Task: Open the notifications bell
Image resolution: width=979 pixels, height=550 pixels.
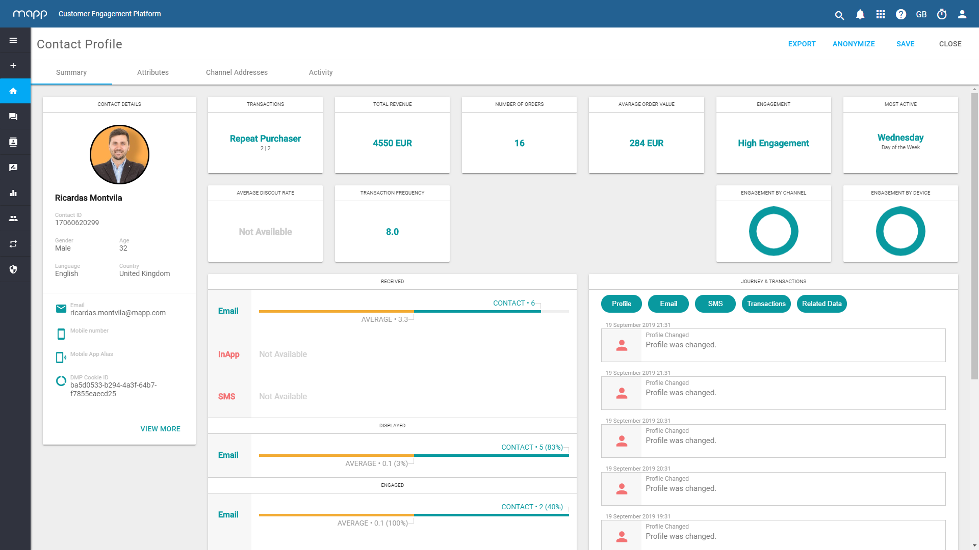Action: (x=860, y=14)
